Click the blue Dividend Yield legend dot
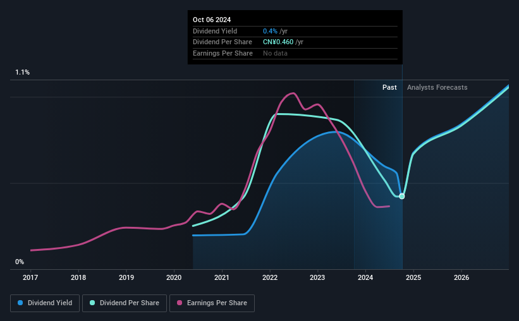This screenshot has width=519, height=321. 20,303
